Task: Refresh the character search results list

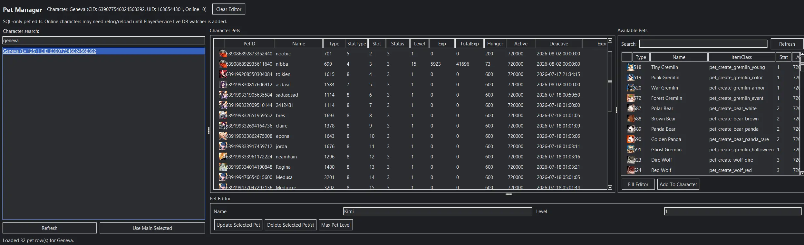Action: coord(50,228)
